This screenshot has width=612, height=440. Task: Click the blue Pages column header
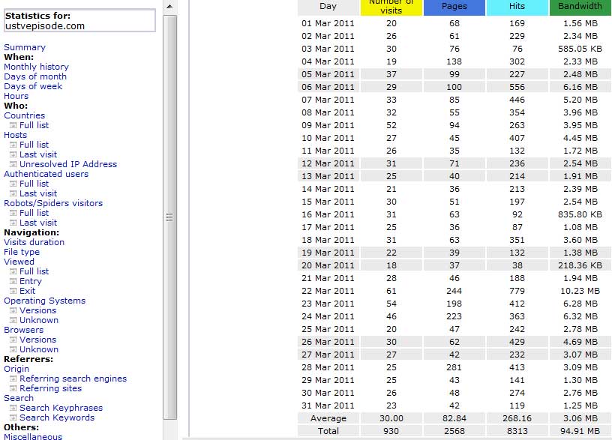[x=454, y=7]
